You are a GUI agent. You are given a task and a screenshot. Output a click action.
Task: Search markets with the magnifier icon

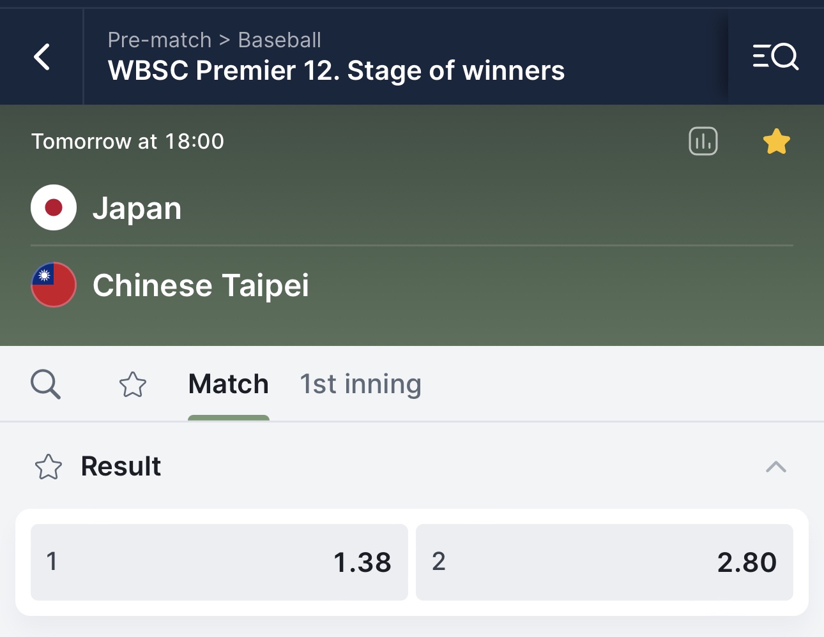click(x=45, y=384)
